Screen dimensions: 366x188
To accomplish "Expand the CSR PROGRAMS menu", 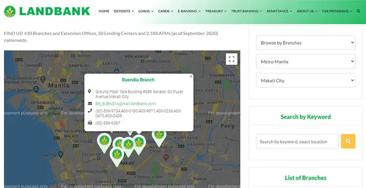I will pos(337,11).
